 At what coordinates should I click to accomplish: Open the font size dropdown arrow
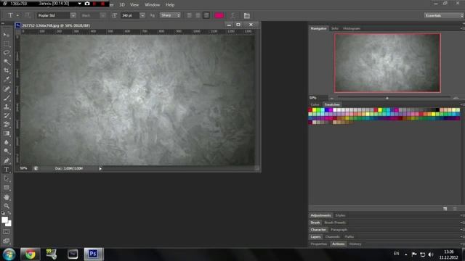point(142,15)
